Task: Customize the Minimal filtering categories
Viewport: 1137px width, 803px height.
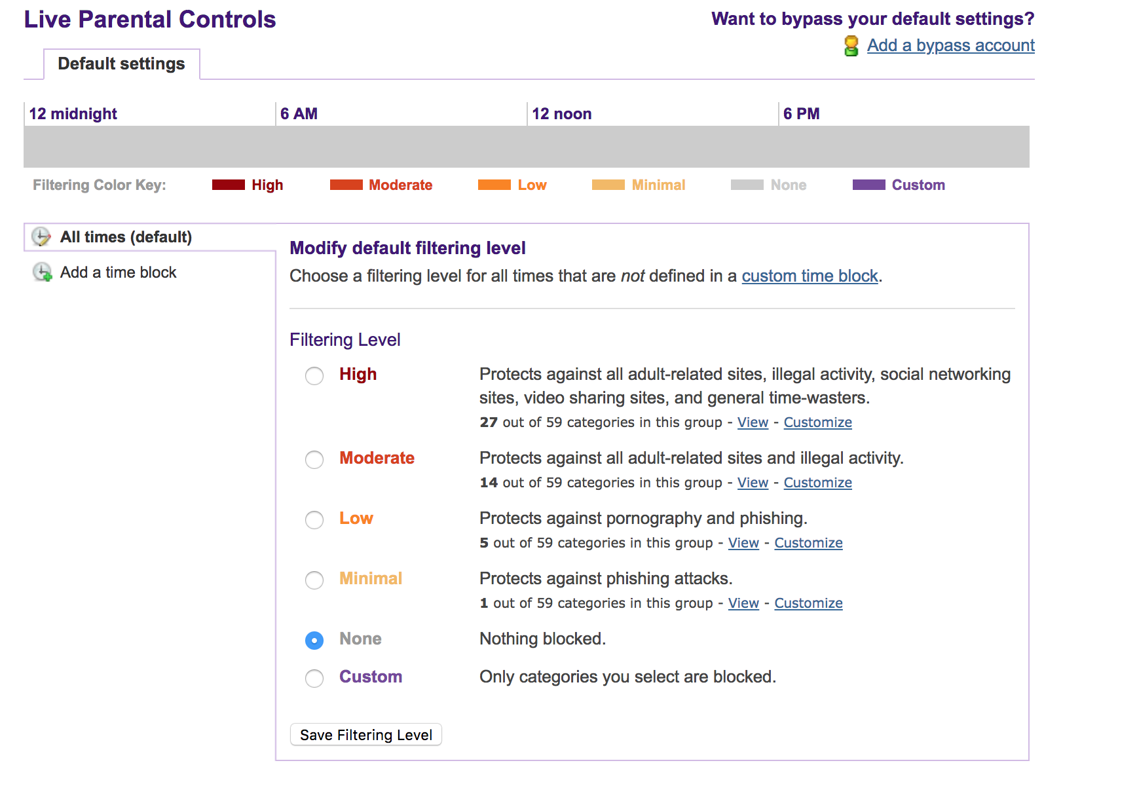Action: [808, 604]
